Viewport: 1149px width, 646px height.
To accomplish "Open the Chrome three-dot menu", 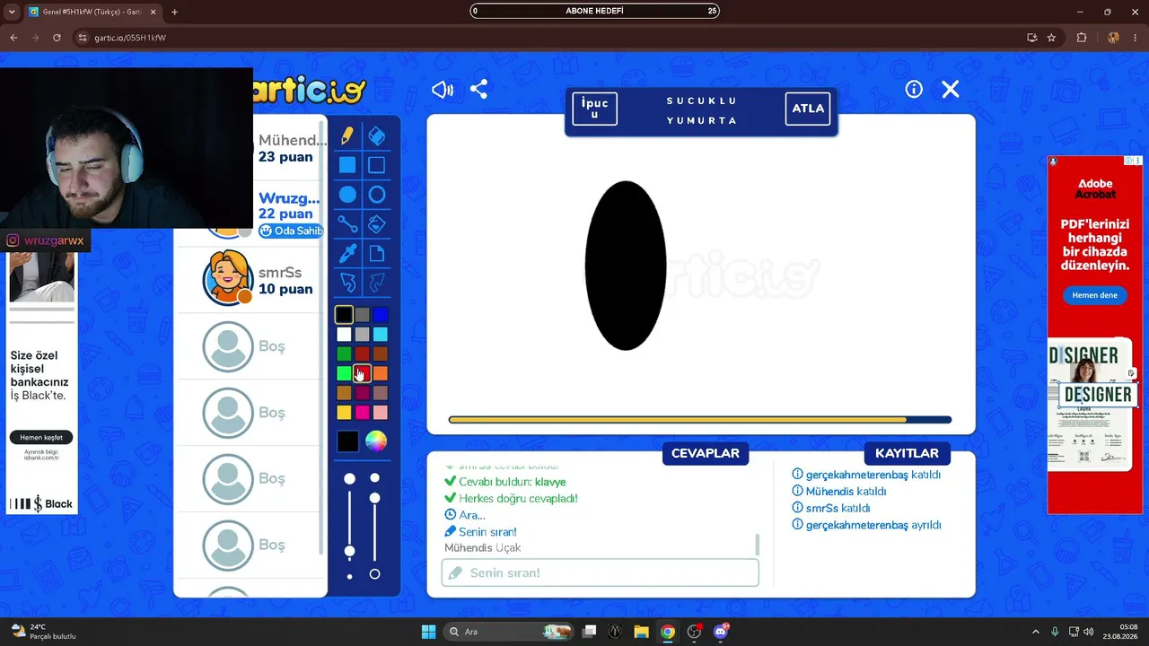I will (x=1136, y=38).
